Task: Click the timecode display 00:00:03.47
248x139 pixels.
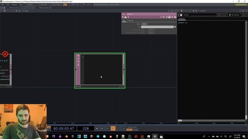Action: click(64, 129)
